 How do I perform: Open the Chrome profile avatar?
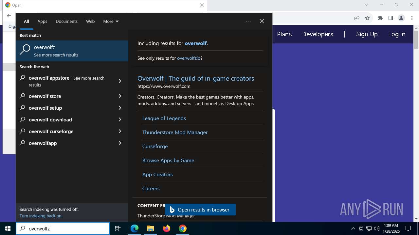tap(401, 18)
